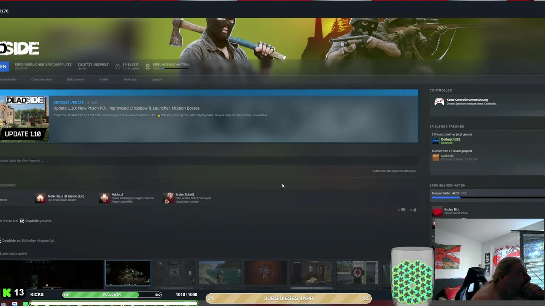Click the 'Erforderlicher Speicherplatz' storage info
The height and width of the screenshot is (306, 545).
click(43, 66)
